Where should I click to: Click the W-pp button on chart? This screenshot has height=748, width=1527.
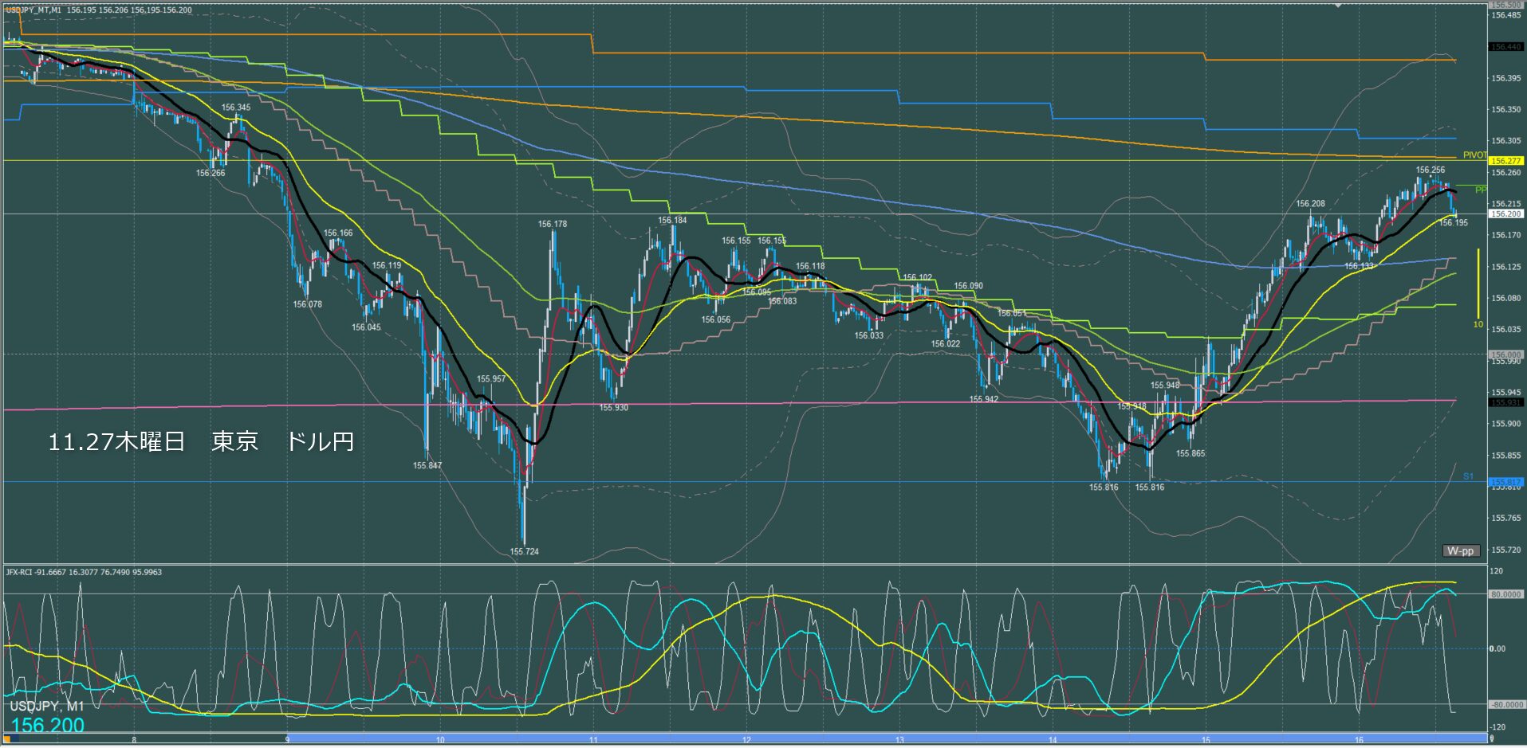pyautogui.click(x=1461, y=550)
